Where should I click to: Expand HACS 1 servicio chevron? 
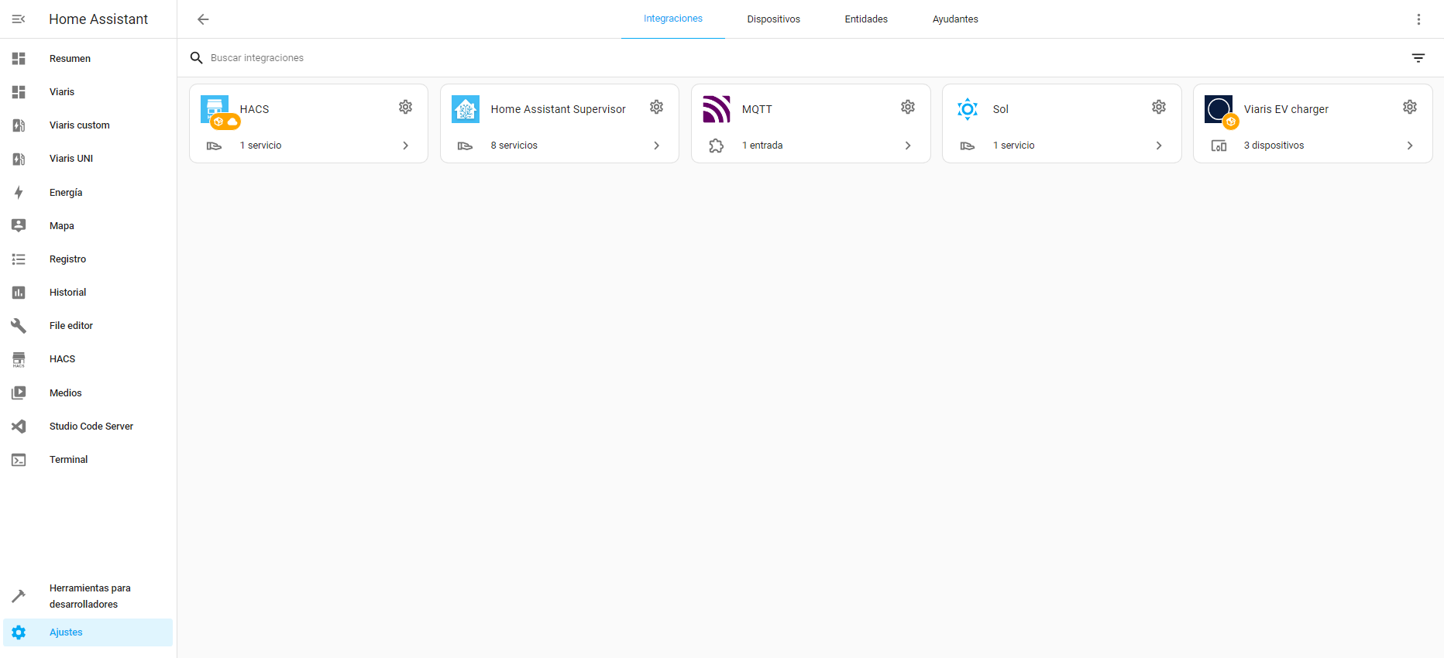pos(406,146)
